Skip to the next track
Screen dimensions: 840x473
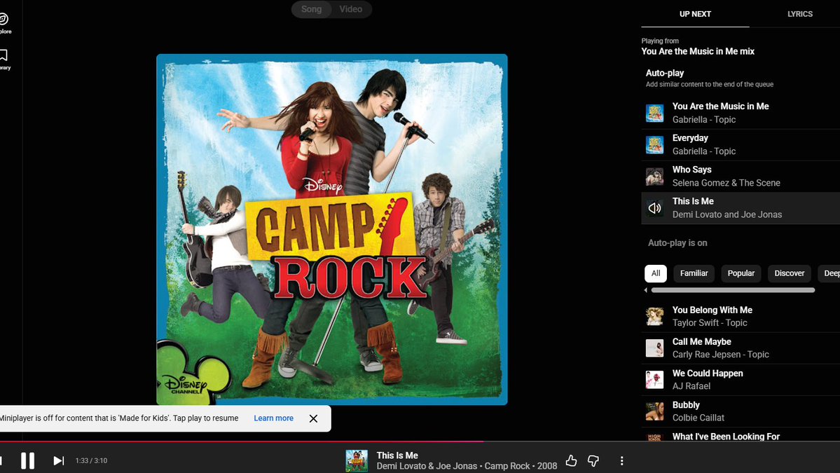[58, 460]
